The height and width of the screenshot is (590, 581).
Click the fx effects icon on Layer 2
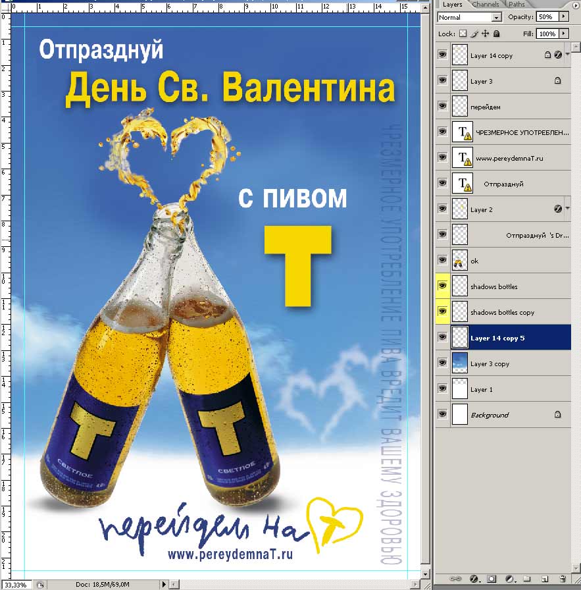click(x=558, y=209)
